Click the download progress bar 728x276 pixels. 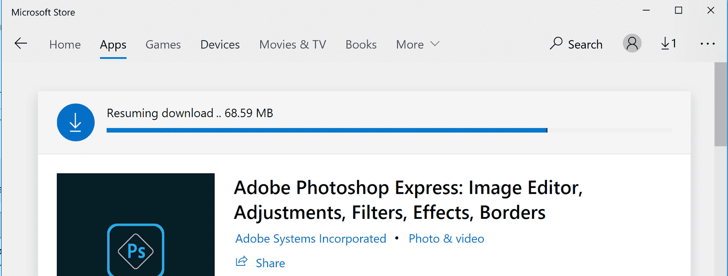(389, 130)
